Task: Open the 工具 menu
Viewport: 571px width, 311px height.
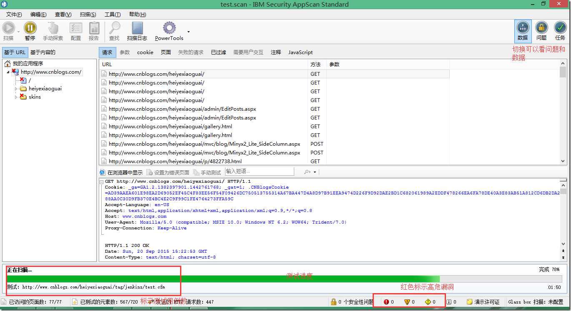Action: [113, 14]
